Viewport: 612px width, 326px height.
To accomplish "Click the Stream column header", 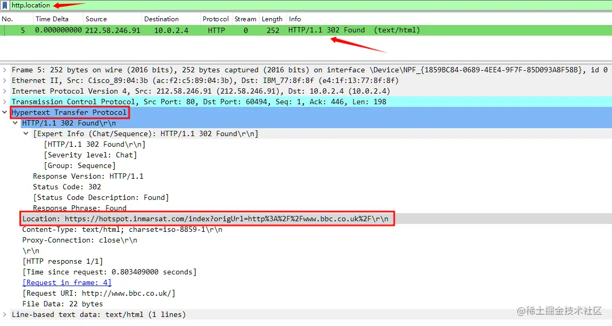I will click(x=245, y=19).
